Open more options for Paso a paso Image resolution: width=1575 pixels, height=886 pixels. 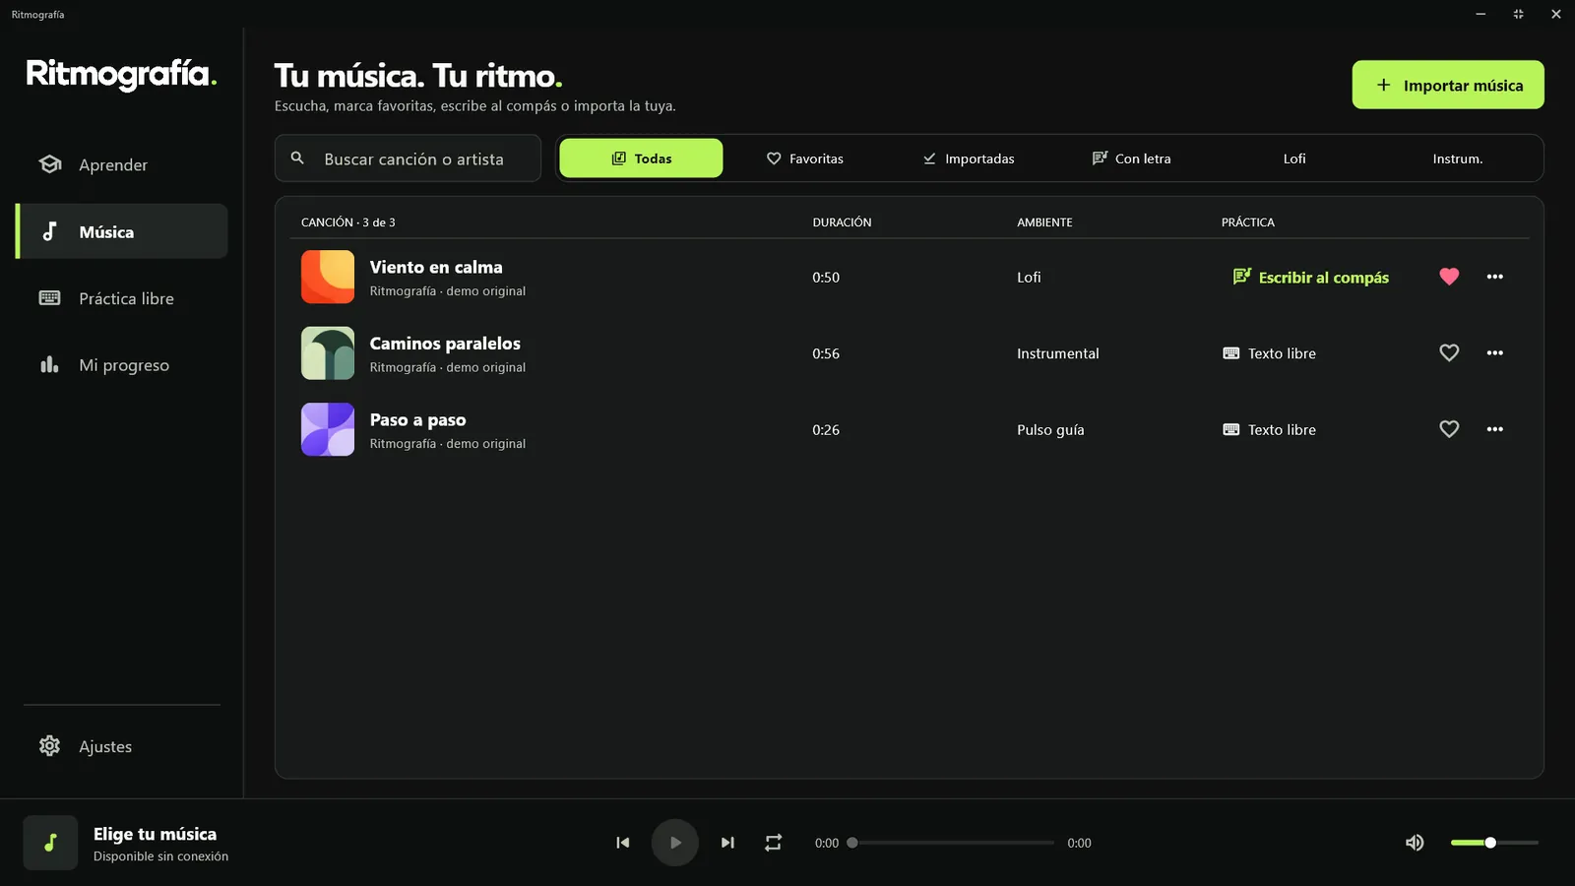(x=1494, y=429)
